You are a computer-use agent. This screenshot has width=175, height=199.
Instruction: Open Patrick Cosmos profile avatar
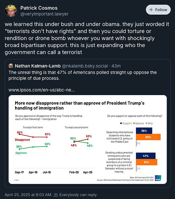pos(11,11)
